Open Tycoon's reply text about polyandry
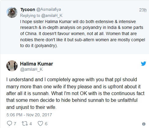 click(x=83, y=34)
